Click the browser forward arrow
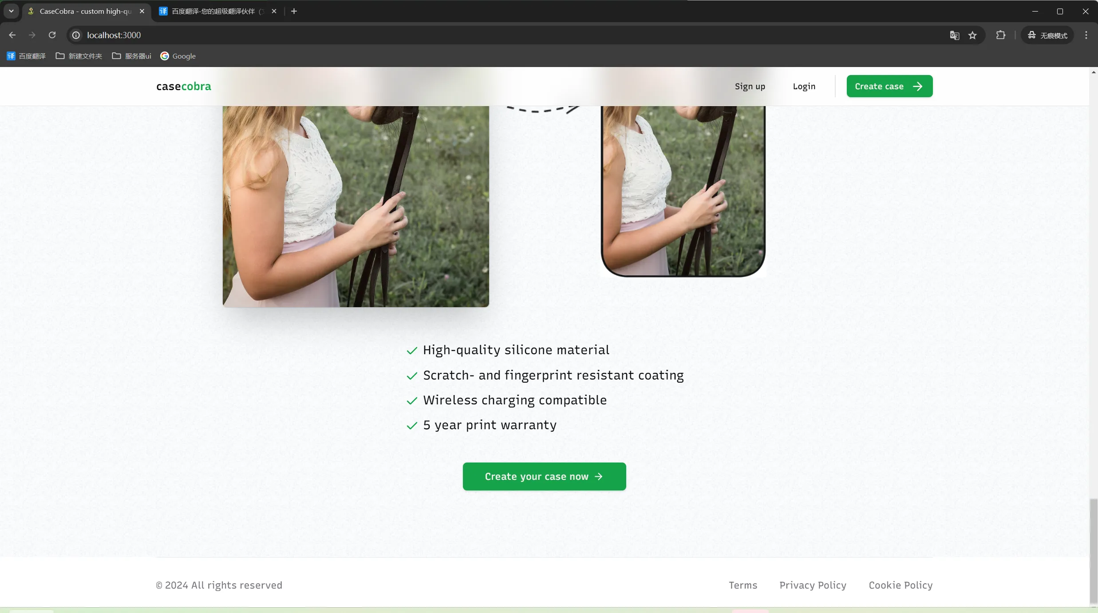 coord(32,35)
